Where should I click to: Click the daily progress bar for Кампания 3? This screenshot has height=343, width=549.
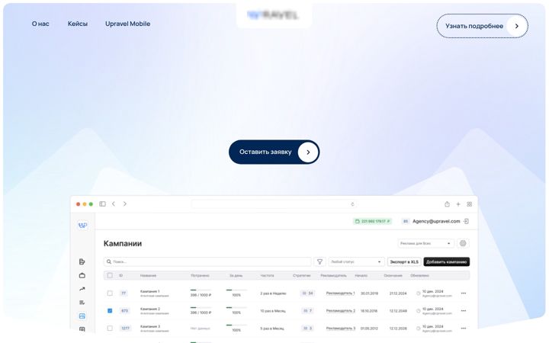click(x=236, y=325)
